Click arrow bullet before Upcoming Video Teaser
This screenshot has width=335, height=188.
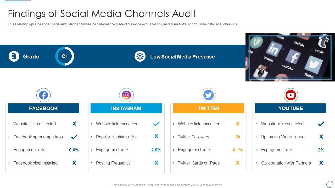click(257, 137)
